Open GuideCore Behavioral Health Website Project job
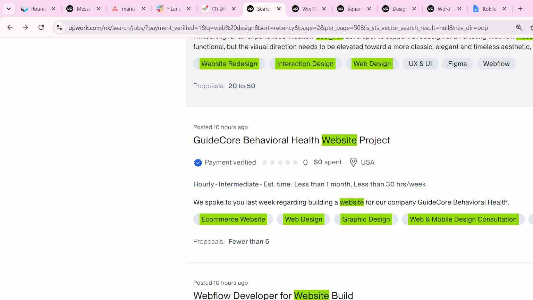533x300 pixels. (291, 140)
